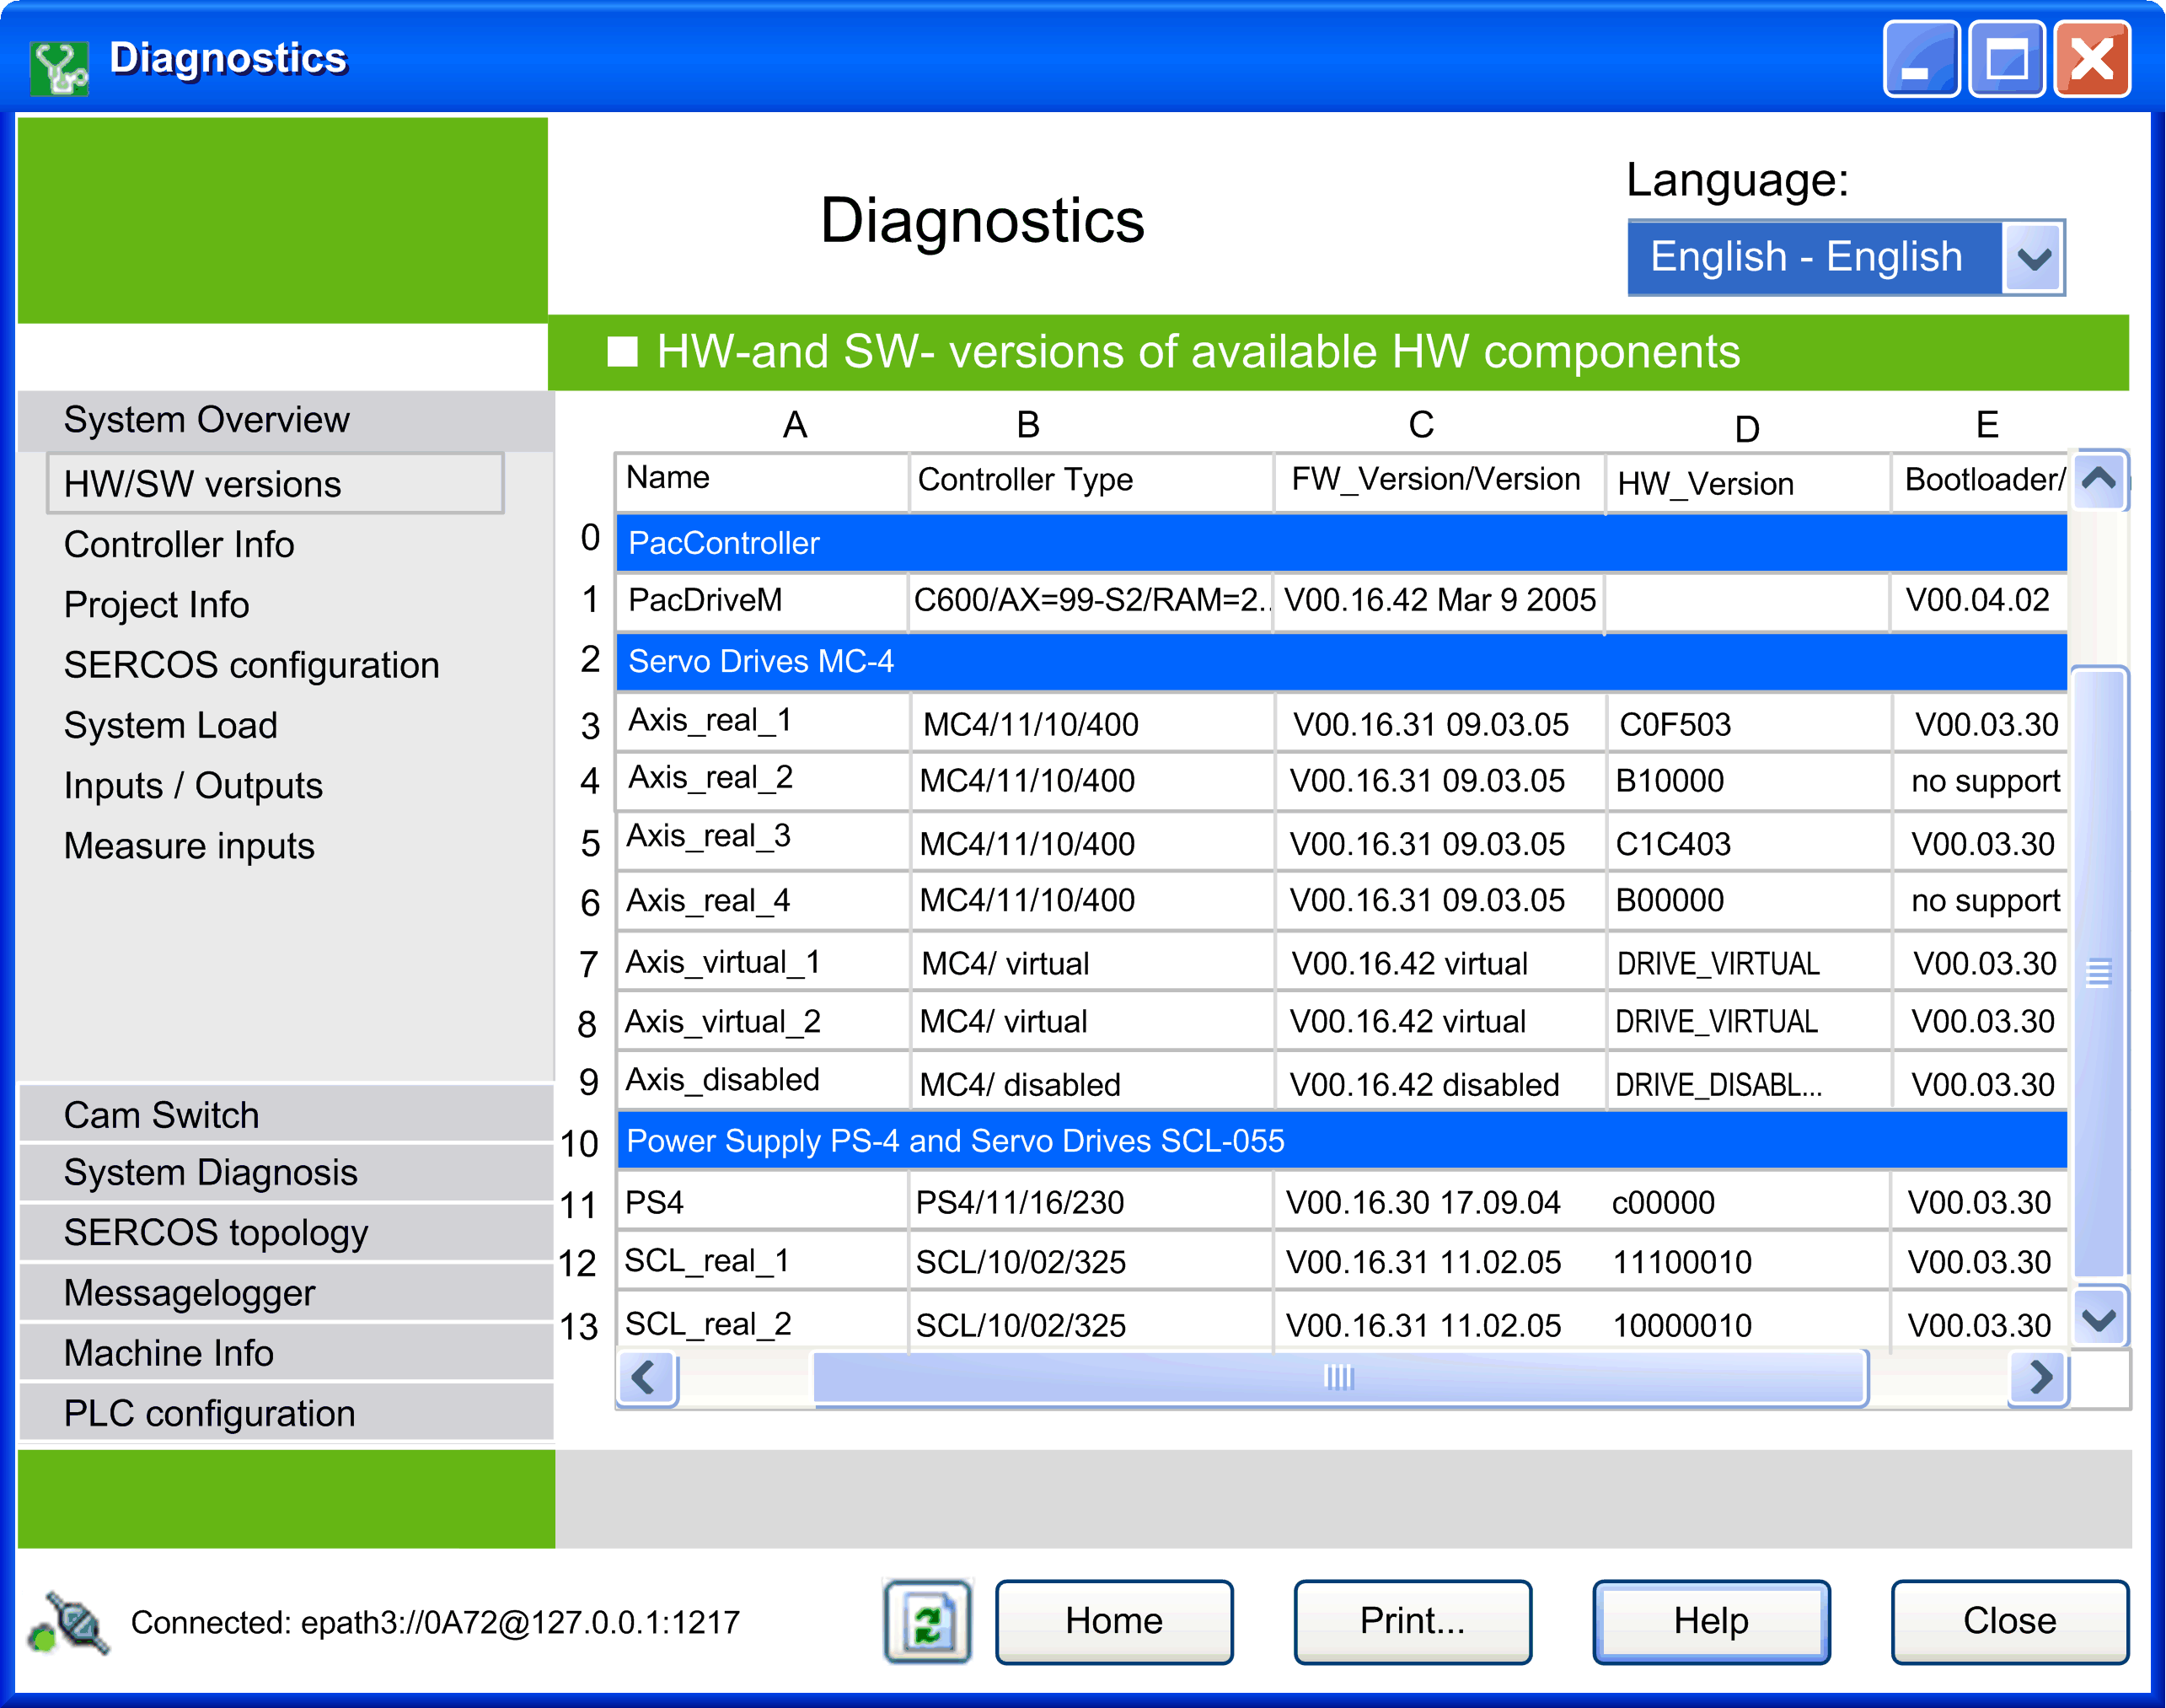Click the C600/AX=99-S2/RAM=2.. controller type cell

click(x=1091, y=601)
